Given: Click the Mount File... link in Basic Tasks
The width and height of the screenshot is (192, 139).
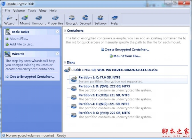Looking at the screenshot, I should pyautogui.click(x=19, y=39).
